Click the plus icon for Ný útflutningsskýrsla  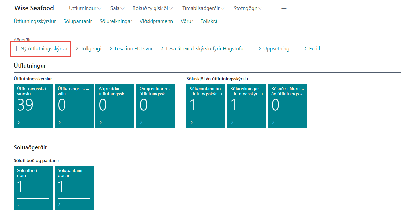pos(17,49)
